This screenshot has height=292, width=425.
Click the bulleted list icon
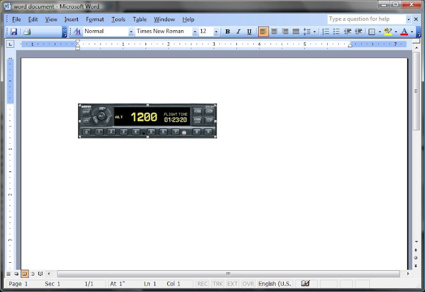(x=337, y=32)
